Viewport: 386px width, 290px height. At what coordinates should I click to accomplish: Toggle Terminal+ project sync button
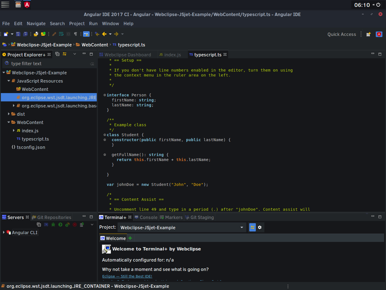click(253, 227)
